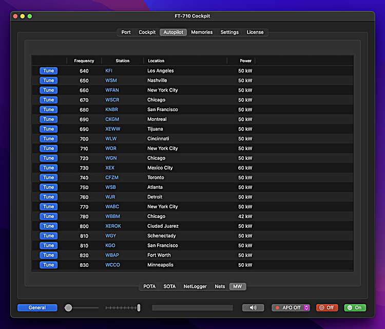Tune to WOR 710
Screen dimensions: 385x329
click(49, 149)
